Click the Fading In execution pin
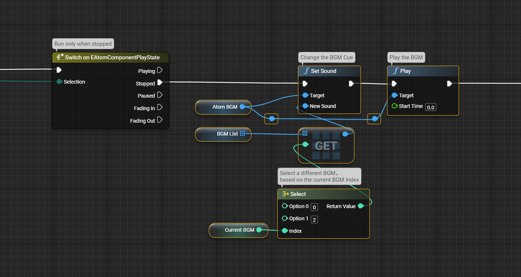 click(160, 108)
